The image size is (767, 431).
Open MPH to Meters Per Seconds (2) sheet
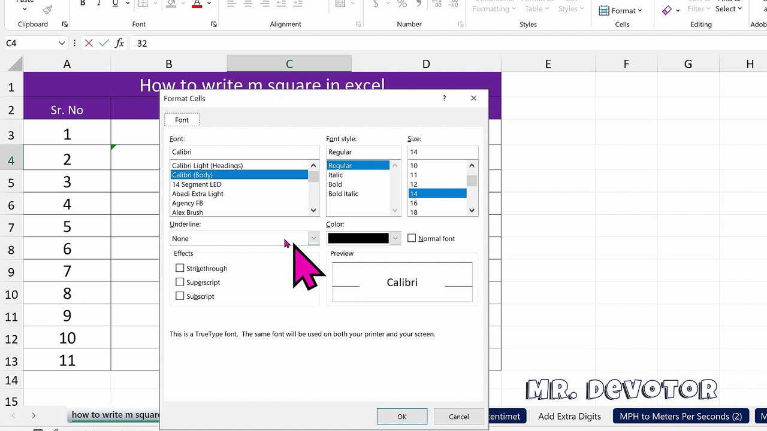click(x=681, y=416)
